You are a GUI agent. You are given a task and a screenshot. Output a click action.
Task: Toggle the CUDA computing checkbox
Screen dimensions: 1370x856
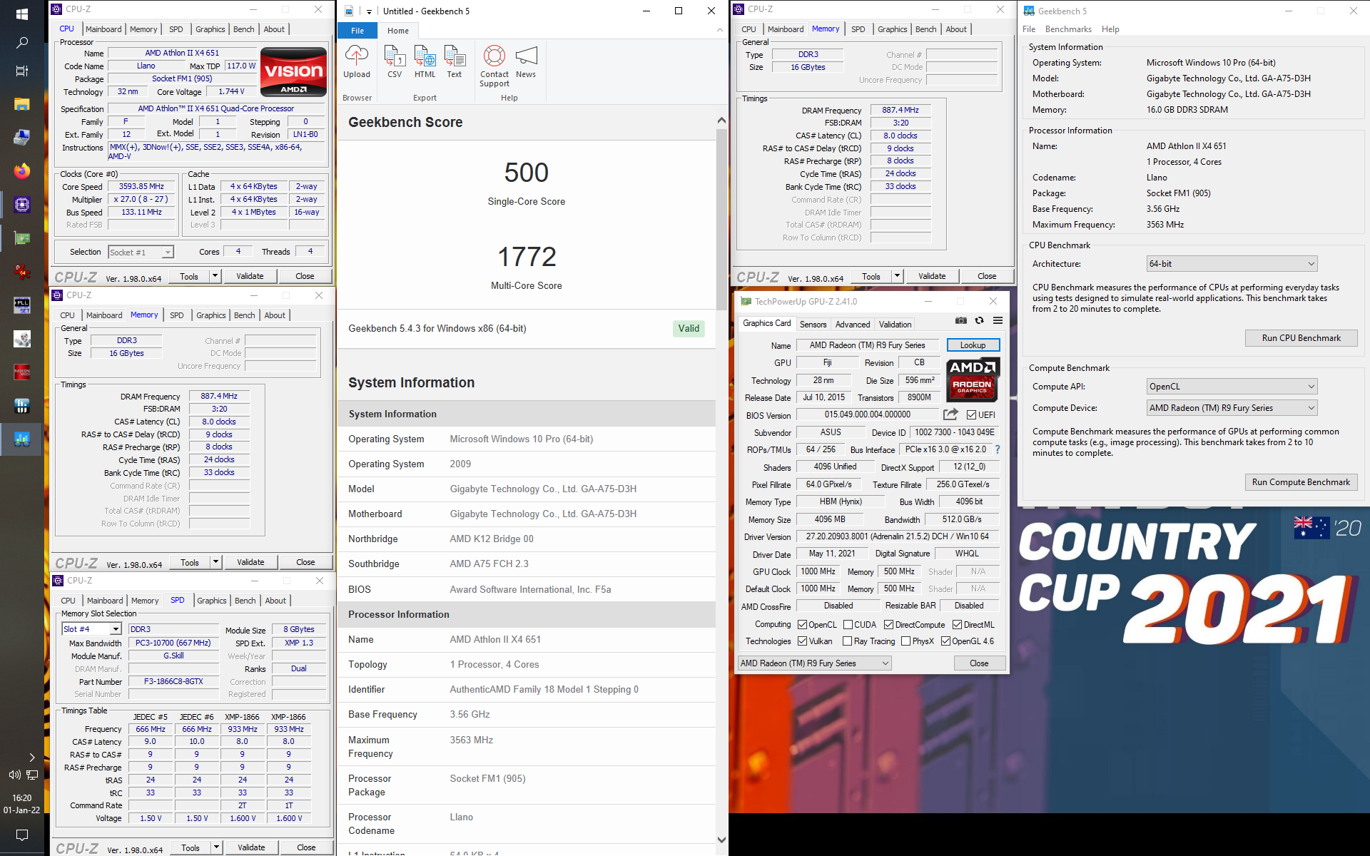[848, 624]
